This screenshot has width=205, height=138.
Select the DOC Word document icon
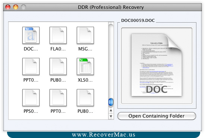pyautogui.click(x=31, y=35)
